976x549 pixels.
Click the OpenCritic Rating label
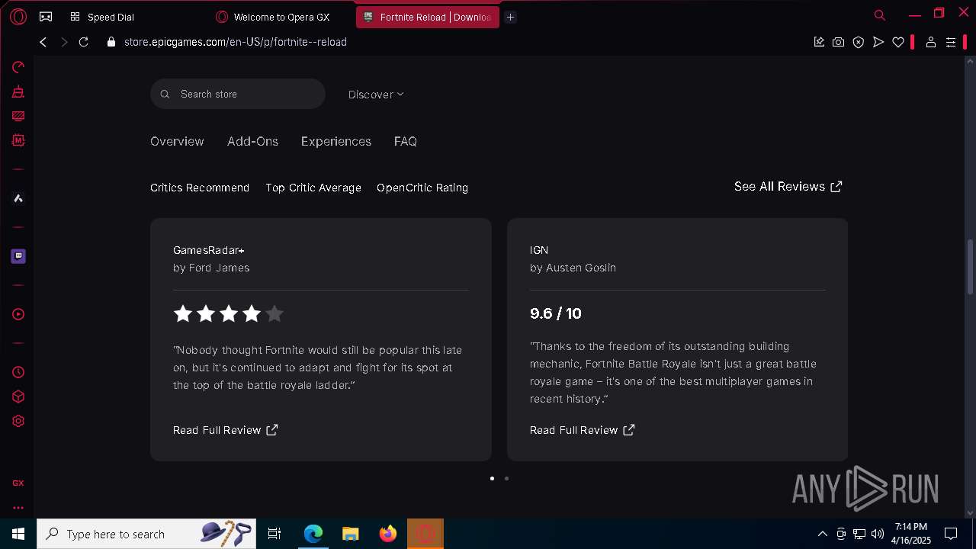click(422, 188)
